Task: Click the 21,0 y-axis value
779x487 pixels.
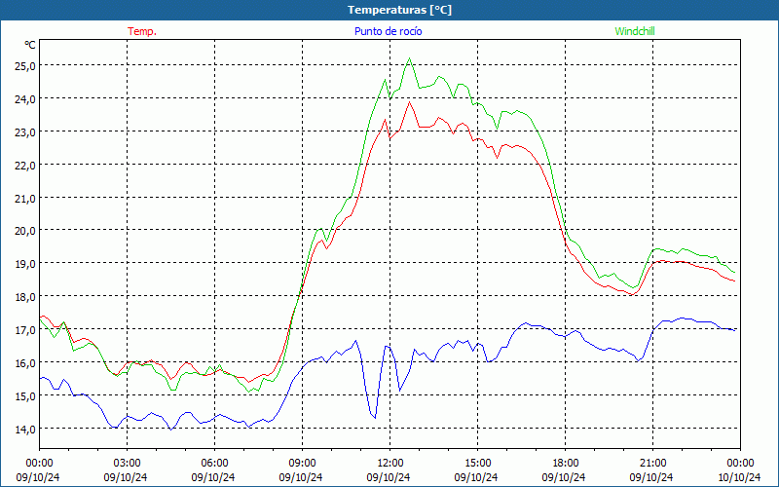Action: [25, 199]
